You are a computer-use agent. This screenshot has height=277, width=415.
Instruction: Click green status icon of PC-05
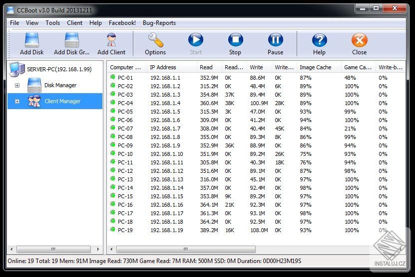113,111
